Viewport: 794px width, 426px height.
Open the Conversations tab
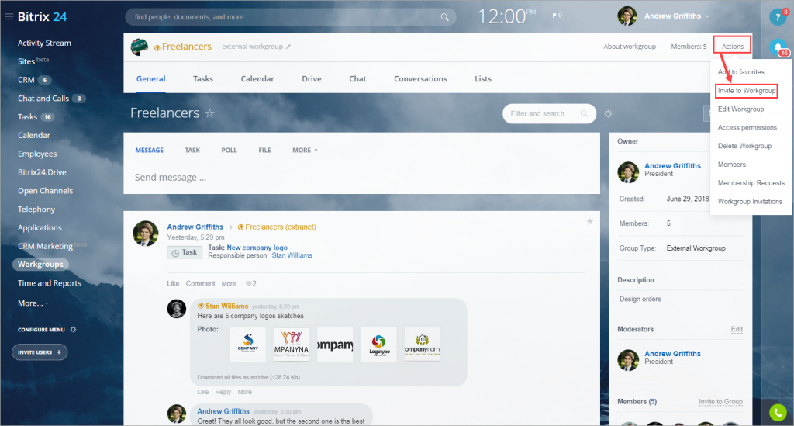420,79
